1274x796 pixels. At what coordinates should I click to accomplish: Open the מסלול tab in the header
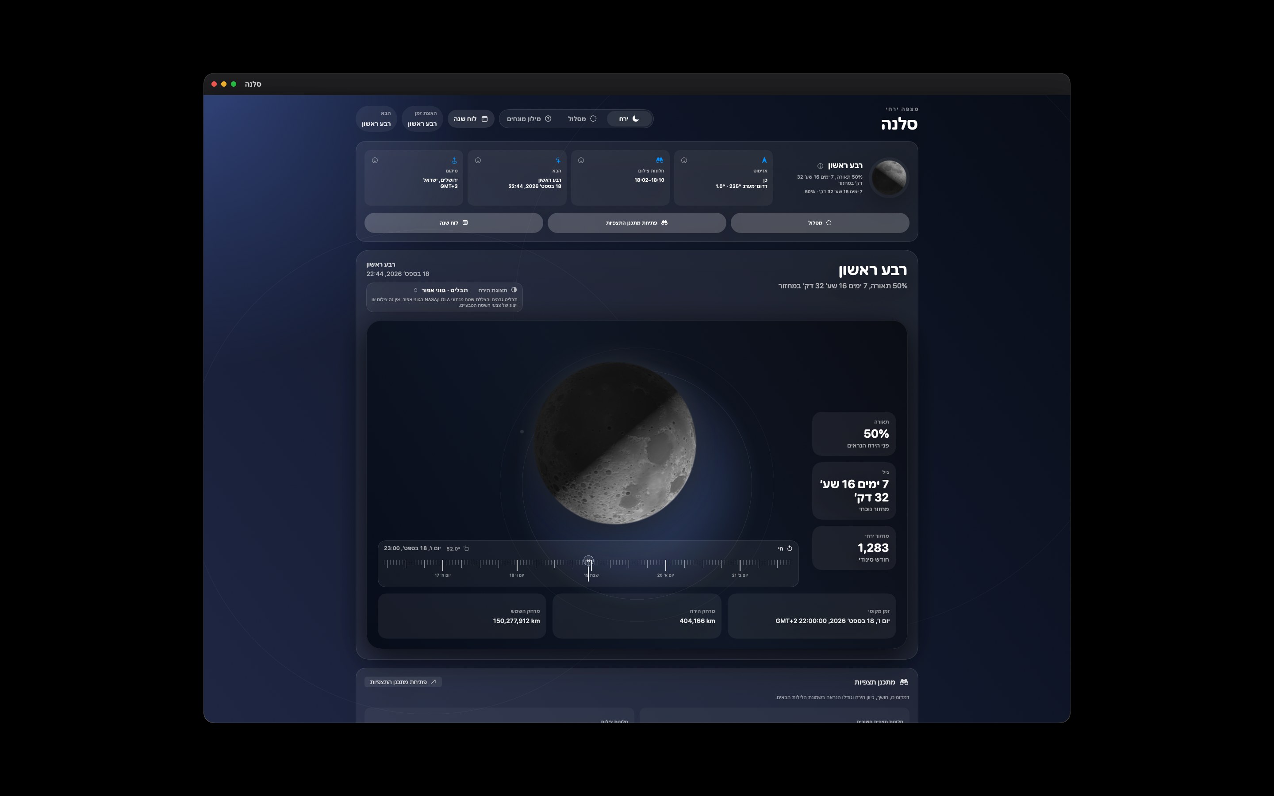pyautogui.click(x=582, y=119)
